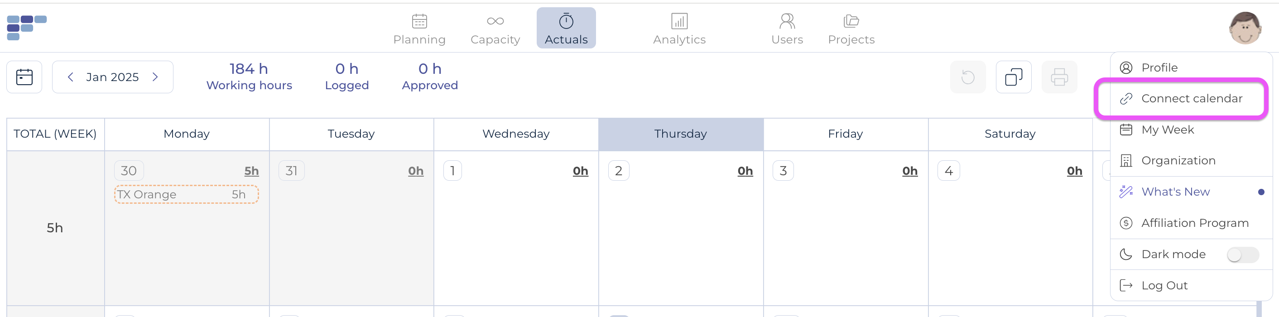Click the undo/reset icon button
The height and width of the screenshot is (317, 1279).
[x=967, y=77]
